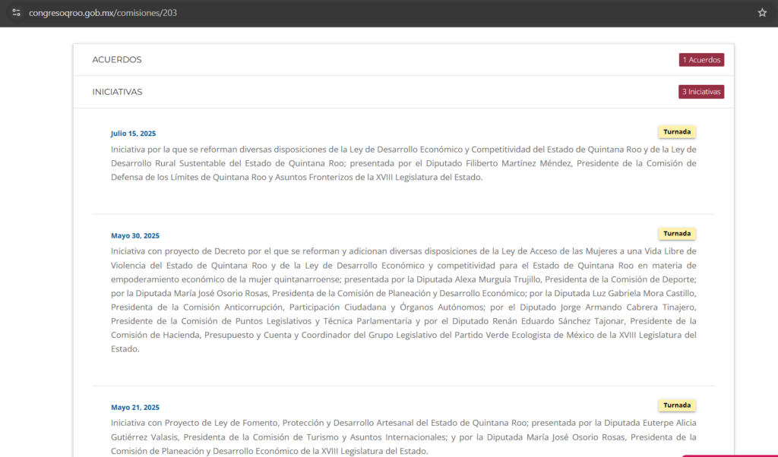778x457 pixels.
Task: Select text about Ley de Fomento Artesanal
Action: (x=403, y=437)
